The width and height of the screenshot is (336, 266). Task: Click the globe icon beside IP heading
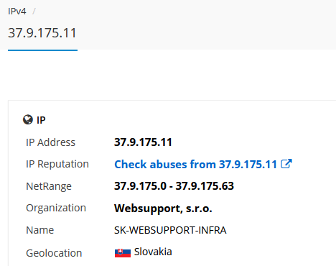click(x=28, y=119)
